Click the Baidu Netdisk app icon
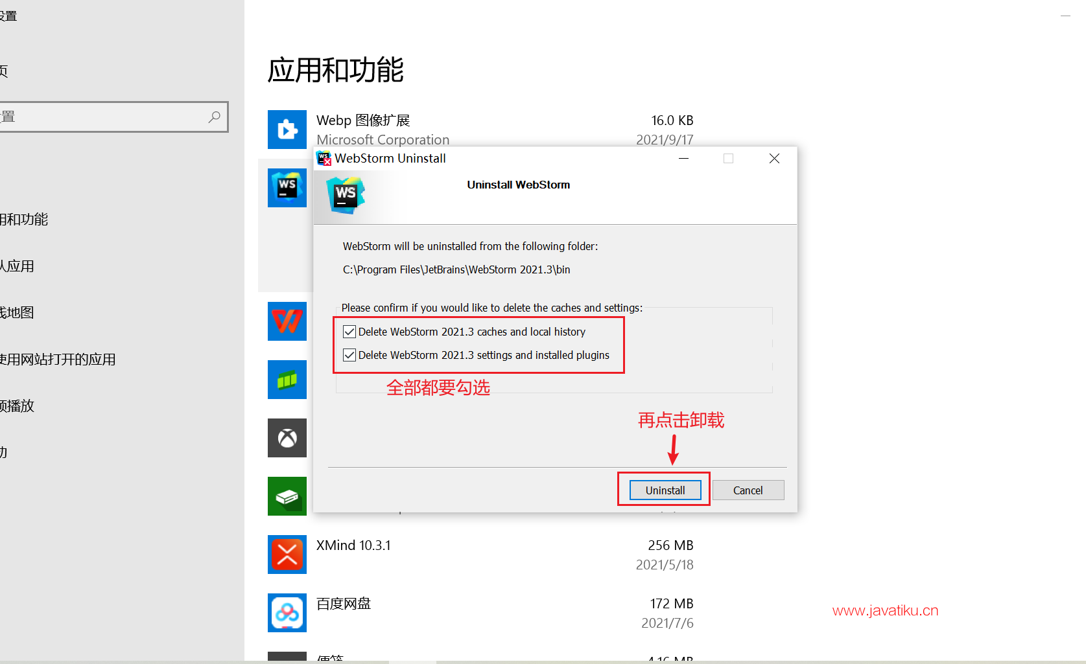This screenshot has width=1086, height=664. pos(287,613)
